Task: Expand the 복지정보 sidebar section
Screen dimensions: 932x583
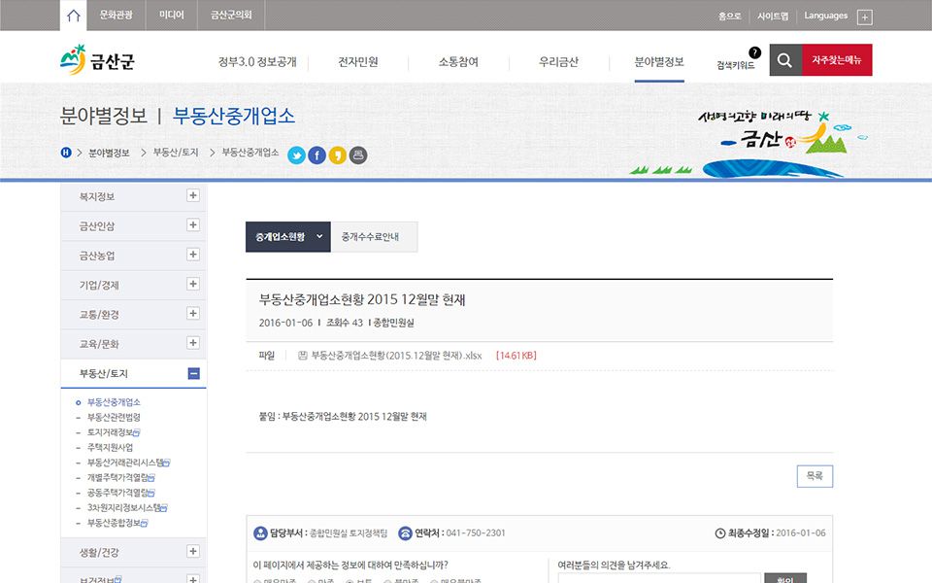Action: coord(193,195)
